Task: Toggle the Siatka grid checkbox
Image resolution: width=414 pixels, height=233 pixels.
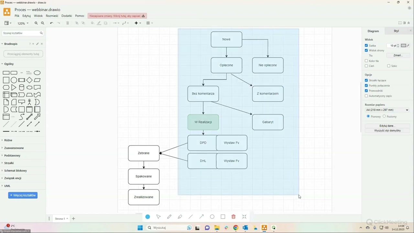Action: tap(366, 46)
